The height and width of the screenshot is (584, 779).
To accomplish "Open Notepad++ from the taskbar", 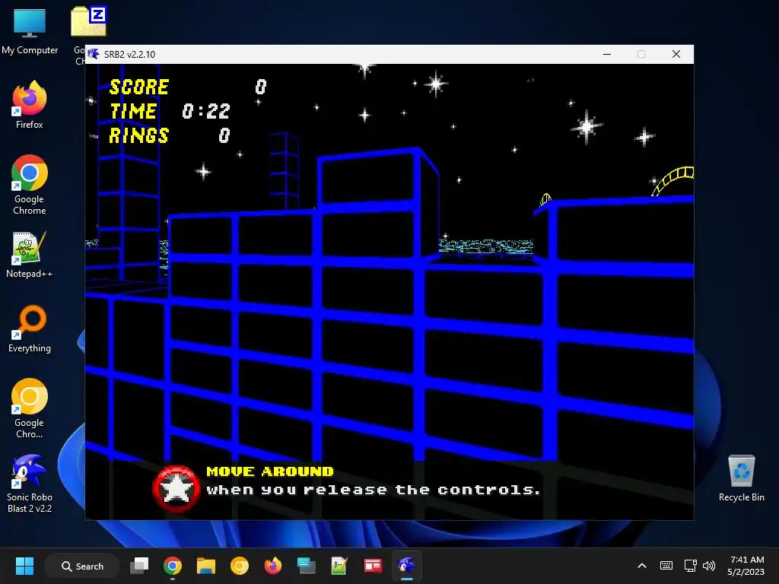I will click(x=339, y=566).
